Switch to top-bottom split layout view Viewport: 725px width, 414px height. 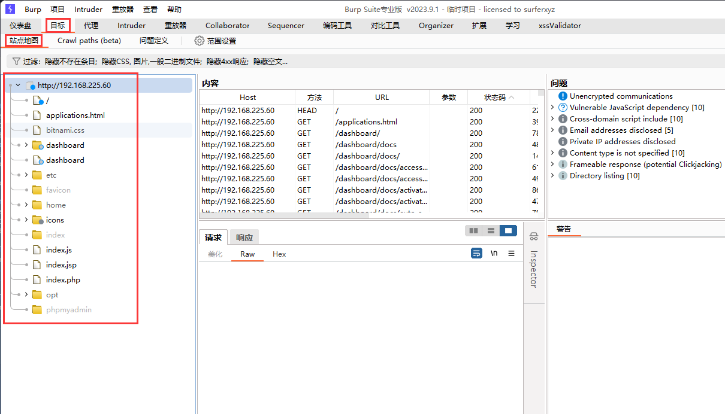[491, 231]
